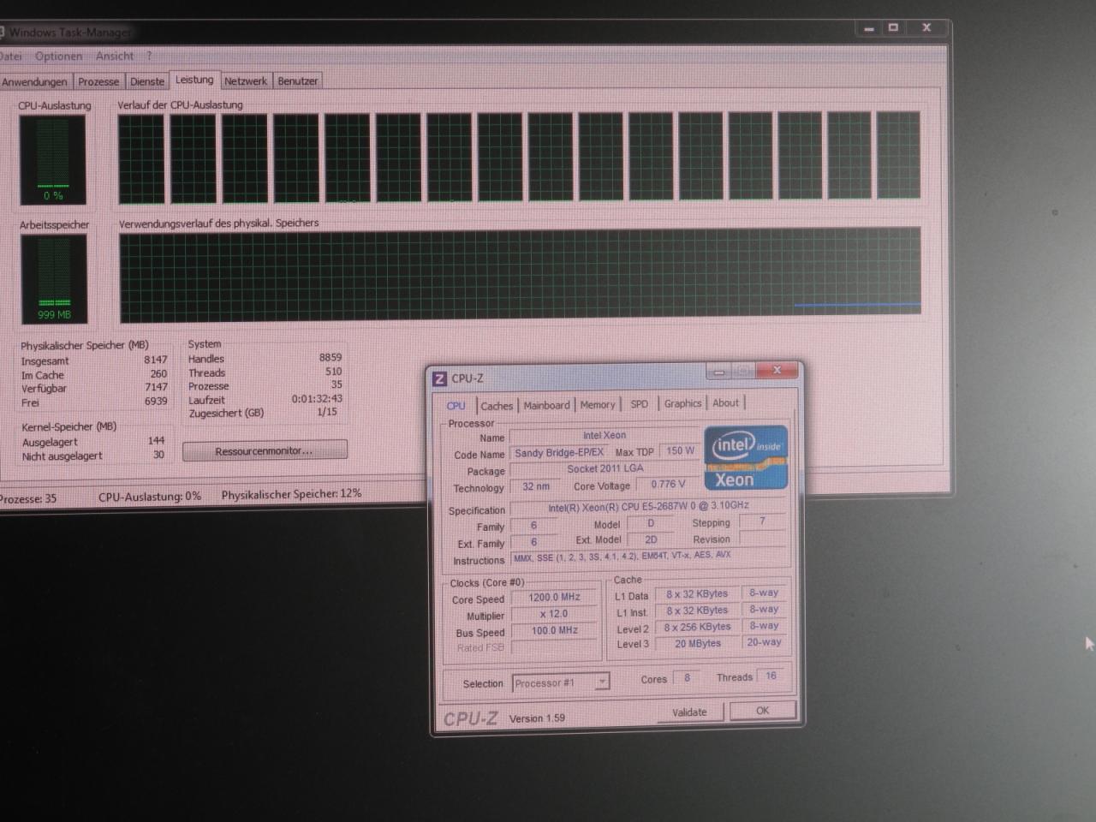Screen dimensions: 1096x822
Task: Click the physical memory usage history graph
Action: [x=521, y=274]
